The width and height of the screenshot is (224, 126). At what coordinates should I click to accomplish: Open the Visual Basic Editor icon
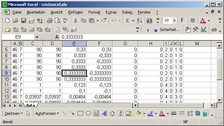(x=188, y=30)
